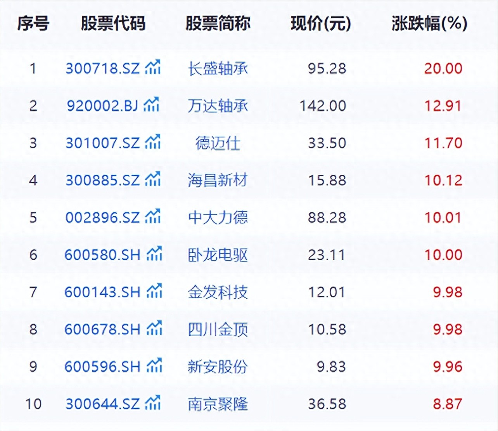Click stock name 新安股份
This screenshot has width=498, height=431.
218,367
